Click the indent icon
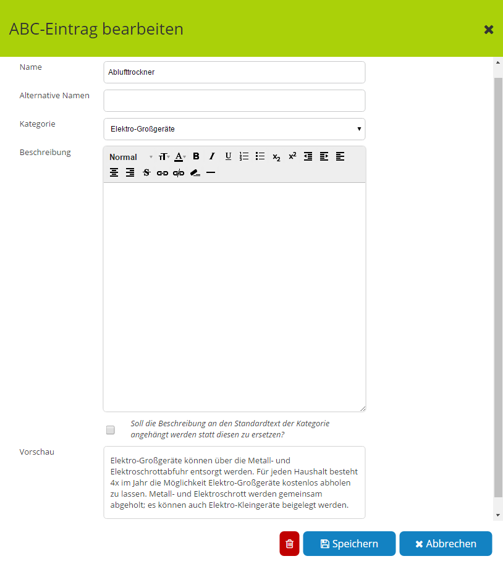The image size is (503, 564). [324, 156]
